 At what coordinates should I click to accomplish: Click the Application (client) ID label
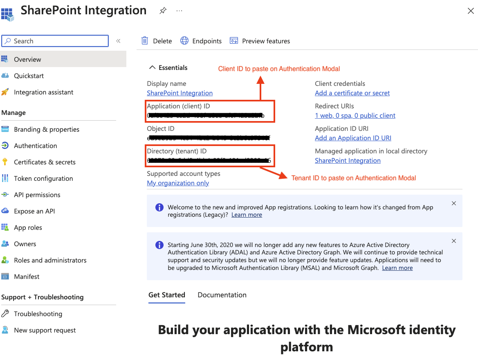click(x=178, y=106)
